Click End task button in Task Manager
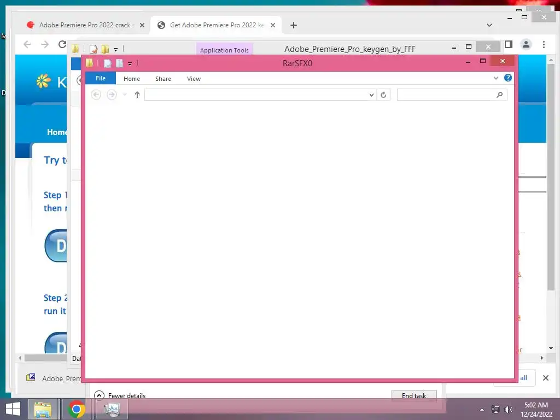560x420 pixels. coord(414,395)
